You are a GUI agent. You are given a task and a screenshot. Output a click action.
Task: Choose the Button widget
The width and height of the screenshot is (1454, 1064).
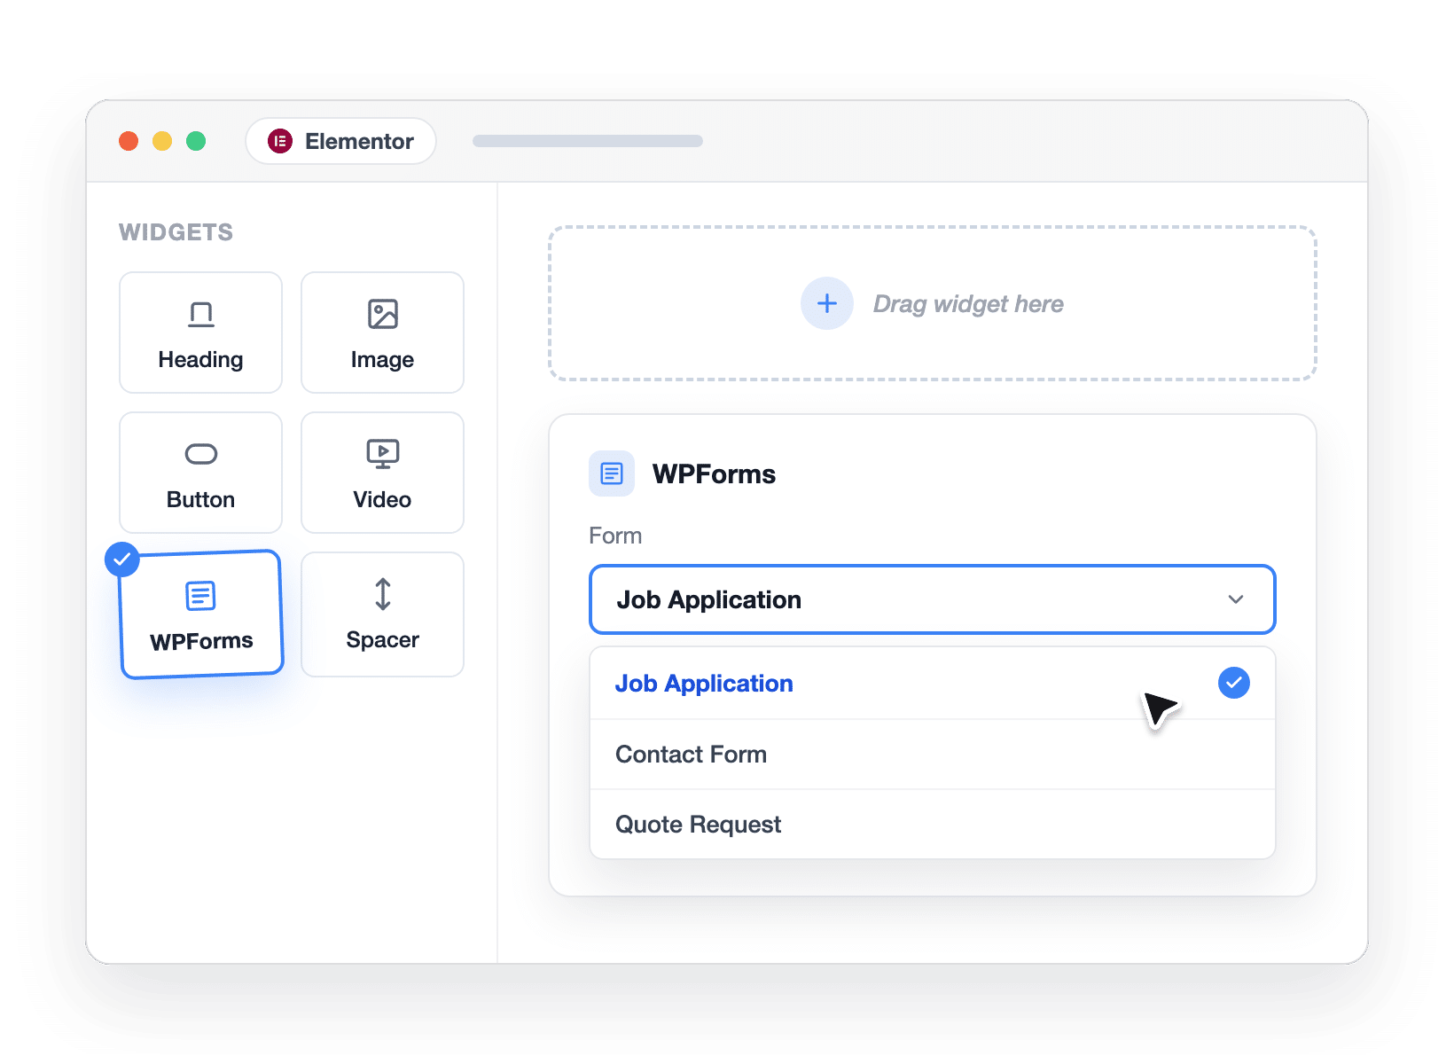(200, 473)
